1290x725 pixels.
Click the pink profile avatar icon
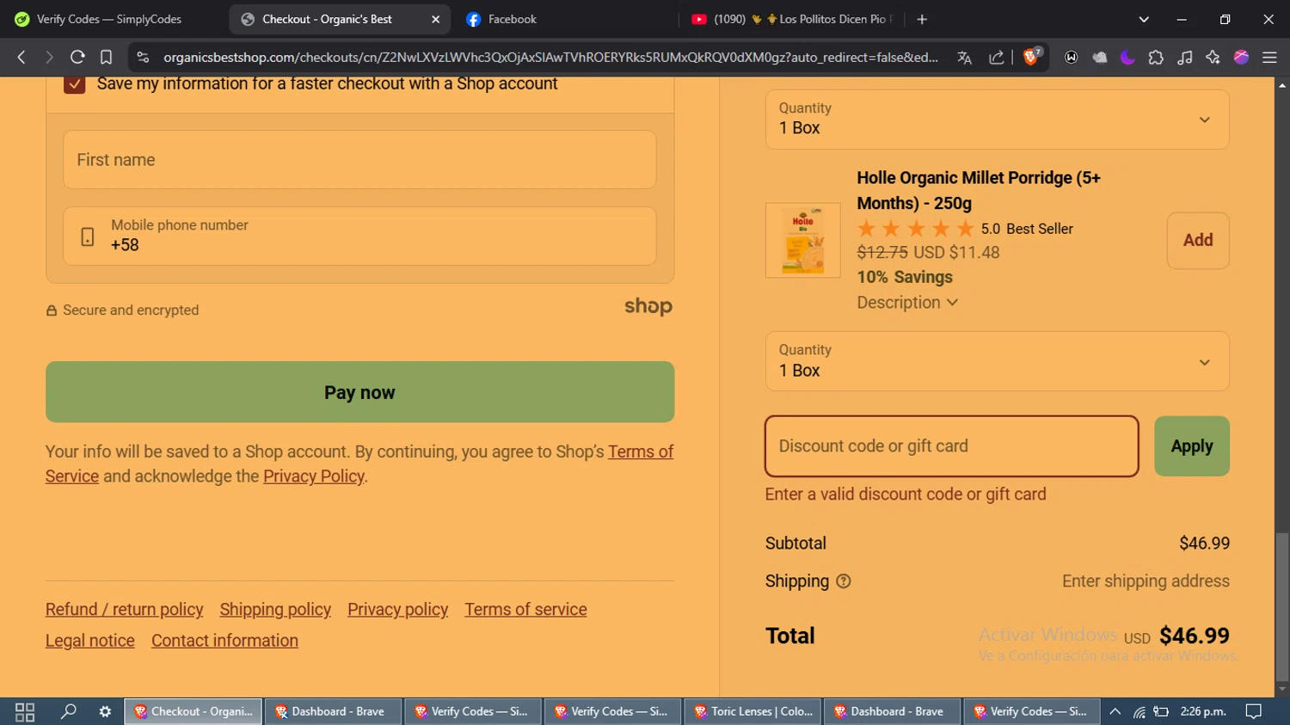(x=1241, y=58)
